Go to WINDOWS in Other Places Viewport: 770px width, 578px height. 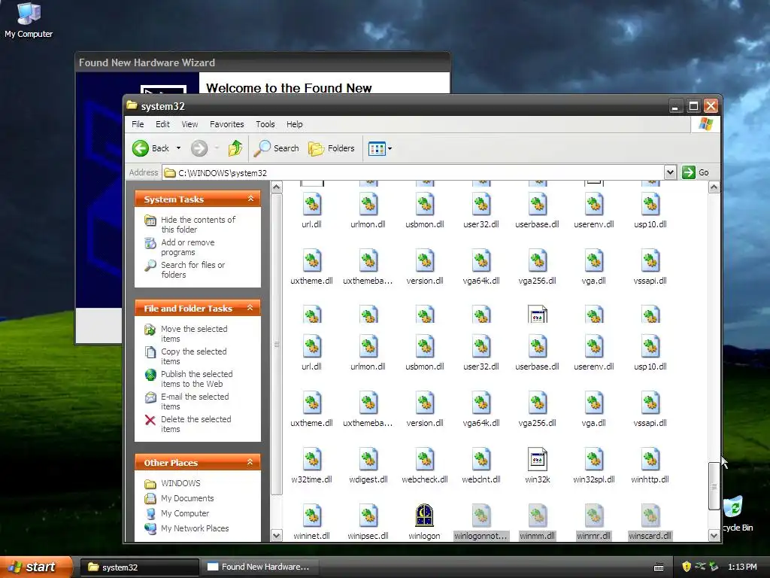tap(180, 483)
